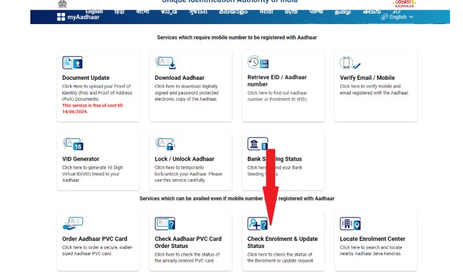Click the myAadhaar brand text
This screenshot has height=275, width=463.
pyautogui.click(x=83, y=17)
